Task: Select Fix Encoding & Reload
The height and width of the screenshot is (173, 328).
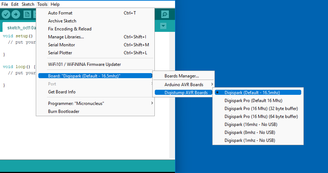Action: click(95, 29)
